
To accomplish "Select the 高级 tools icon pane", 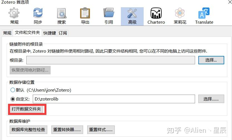I will pos(132,16).
